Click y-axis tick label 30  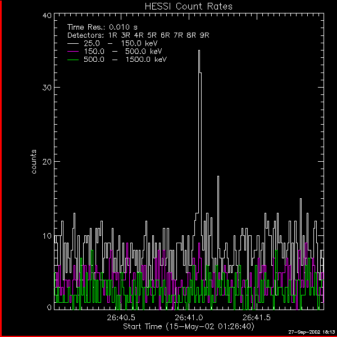47,88
